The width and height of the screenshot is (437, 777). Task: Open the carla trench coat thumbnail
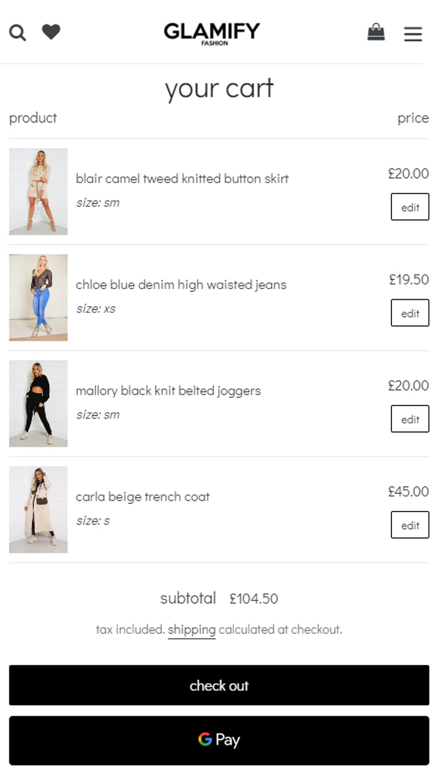coord(38,510)
